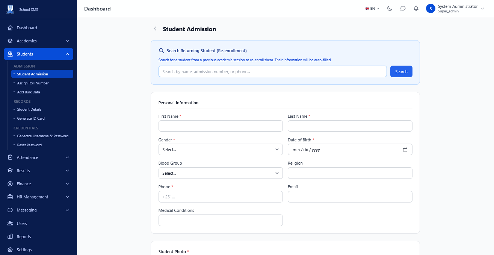Click the School SMS logo icon
Image resolution: width=494 pixels, height=255 pixels.
coord(10,9)
